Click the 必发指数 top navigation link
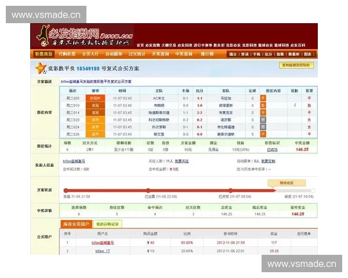Viewport: 348px width, 278px height. pos(153,45)
